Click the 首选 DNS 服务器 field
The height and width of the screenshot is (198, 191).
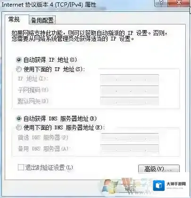coord(129,137)
